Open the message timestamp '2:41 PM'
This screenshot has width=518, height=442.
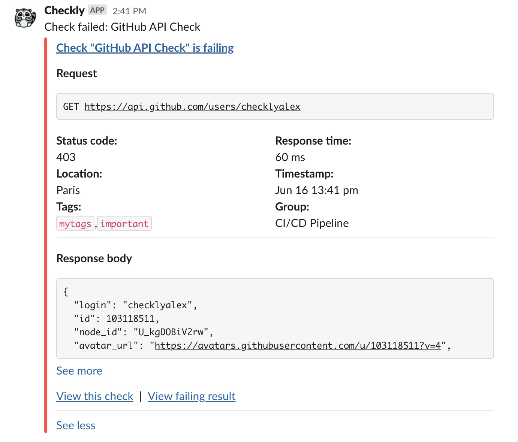pos(129,10)
